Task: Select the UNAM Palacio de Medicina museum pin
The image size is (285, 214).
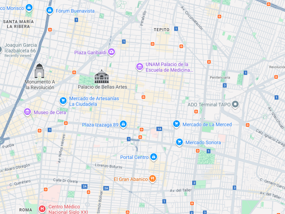Action: (139, 67)
